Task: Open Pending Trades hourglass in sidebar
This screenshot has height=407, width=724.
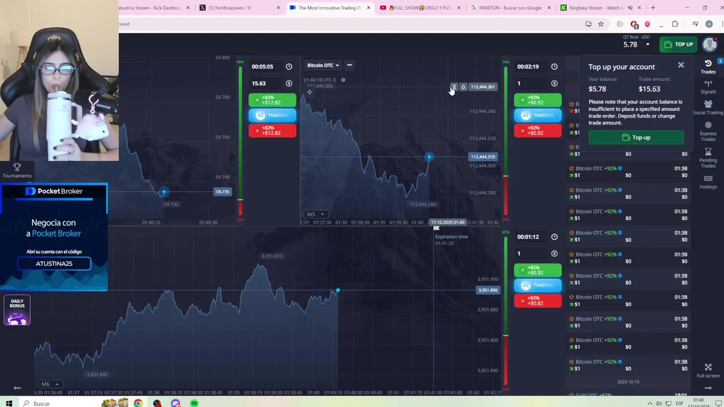Action: [x=708, y=158]
